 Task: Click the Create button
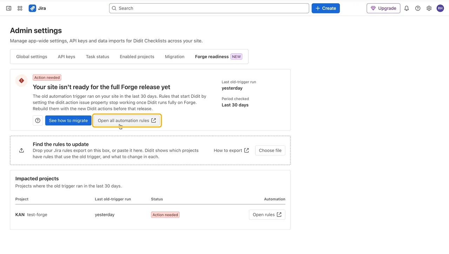tap(326, 8)
